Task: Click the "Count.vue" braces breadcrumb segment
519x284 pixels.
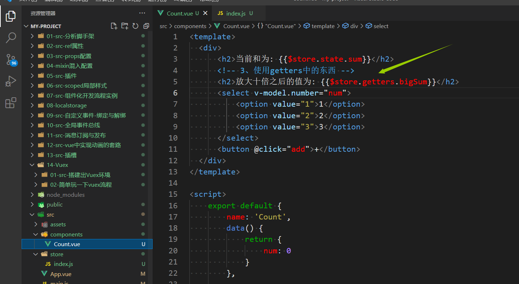Action: click(x=276, y=26)
